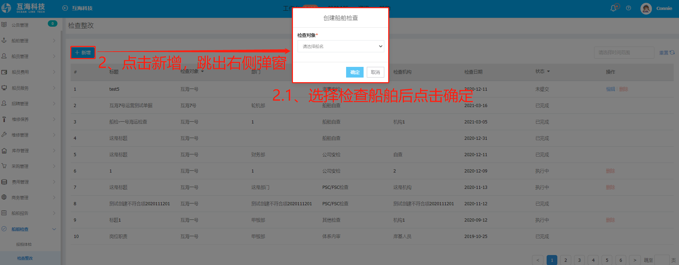Screen dimensions: 679x265
Task: Click 删除 link for test5 row
Action: pyautogui.click(x=623, y=89)
